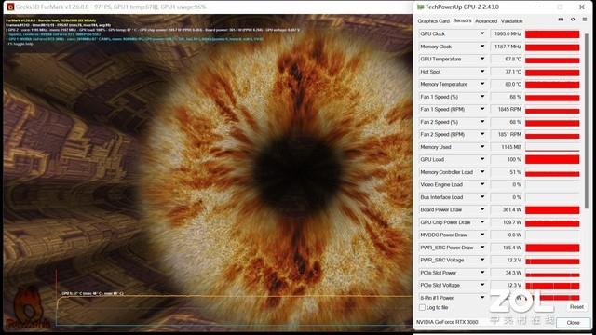Expand the Hot Spot sensor dropdown
The width and height of the screenshot is (596, 335).
click(x=482, y=72)
